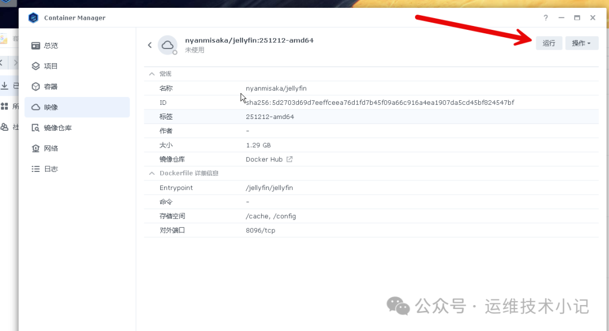Open the 镜像仓库 registry search icon

36,128
